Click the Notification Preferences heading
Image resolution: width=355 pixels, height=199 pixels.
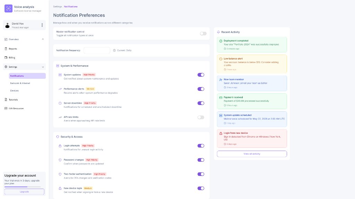[x=79, y=15]
